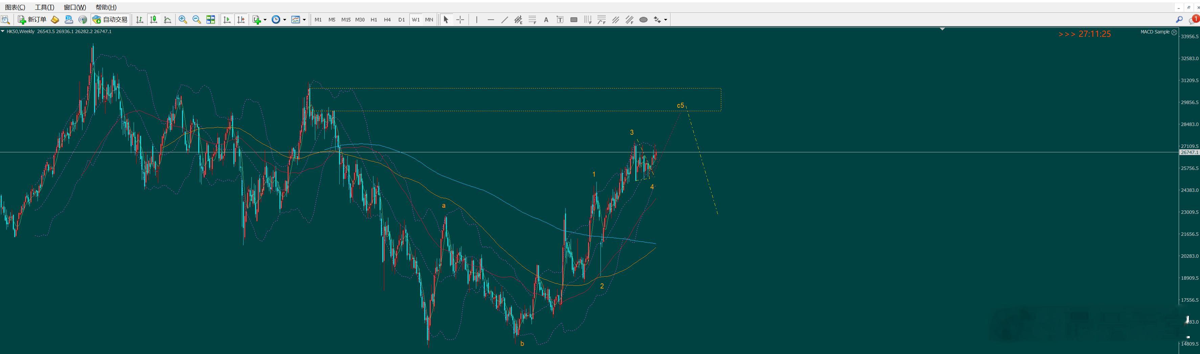This screenshot has width=1200, height=354.
Task: Click the wave label b at bottom
Action: 522,344
